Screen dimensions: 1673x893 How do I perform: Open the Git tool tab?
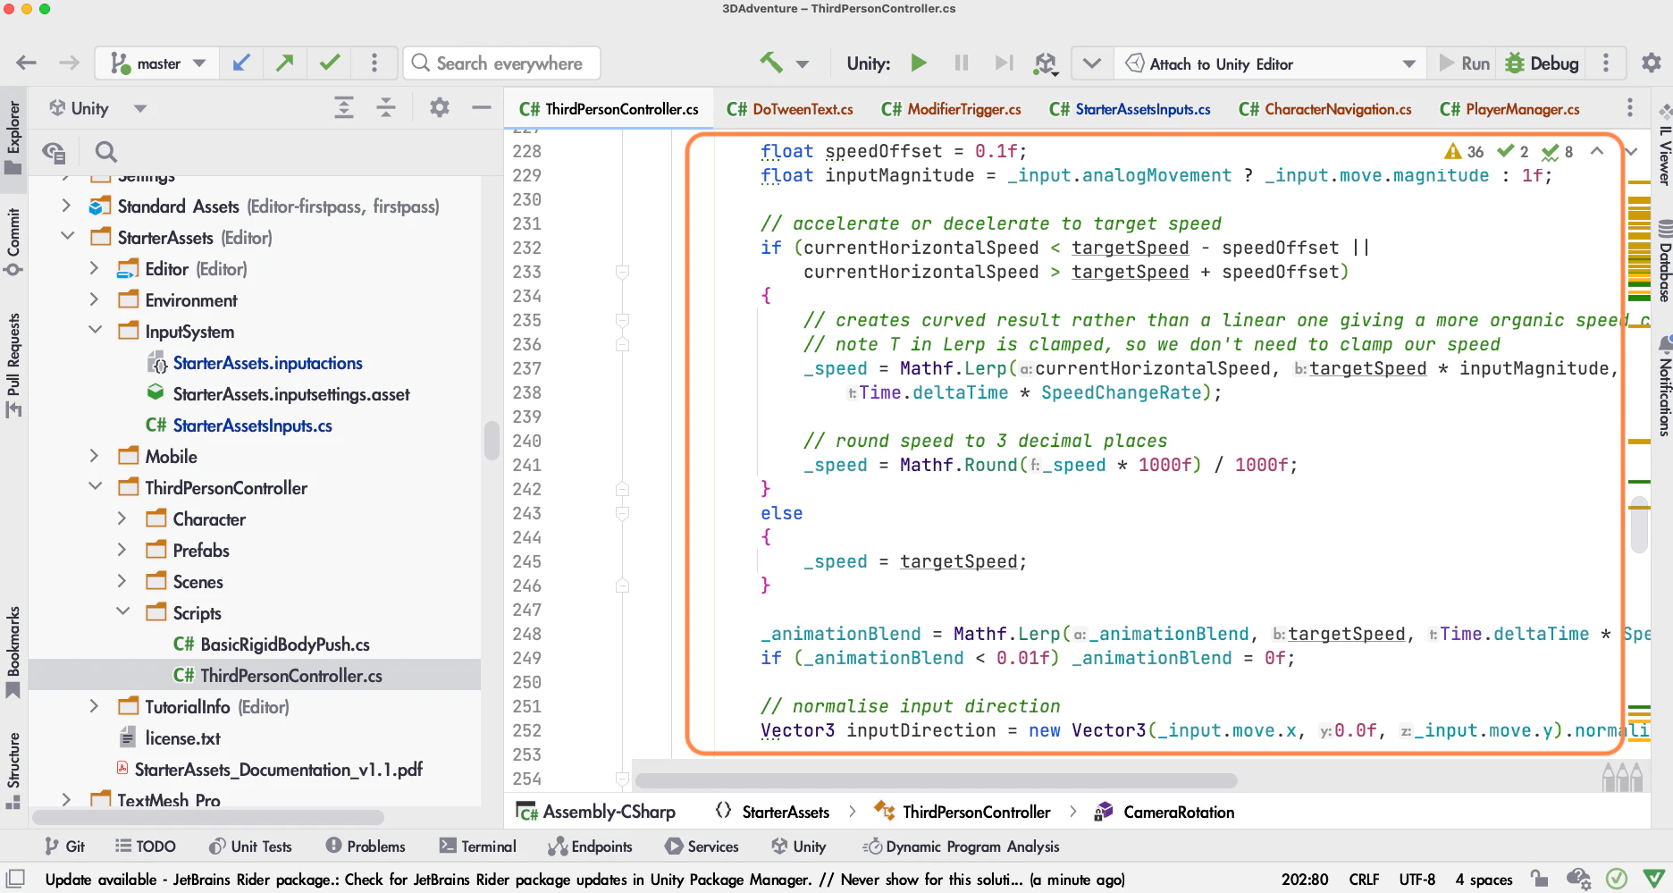64,846
